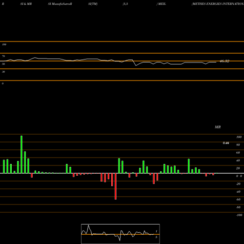
Task: Select the longest red MR histogram bar
Action: (x=116, y=186)
